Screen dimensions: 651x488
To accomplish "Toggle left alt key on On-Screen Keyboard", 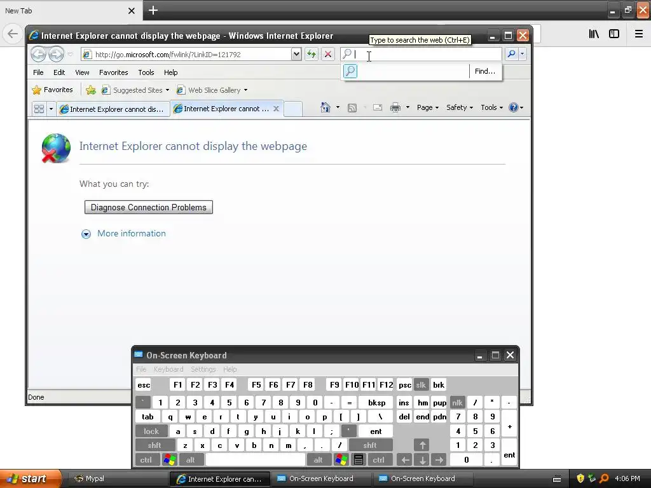I will click(x=190, y=460).
